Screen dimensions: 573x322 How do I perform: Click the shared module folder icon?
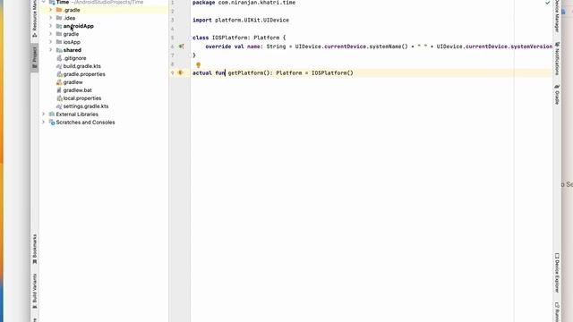(x=59, y=50)
